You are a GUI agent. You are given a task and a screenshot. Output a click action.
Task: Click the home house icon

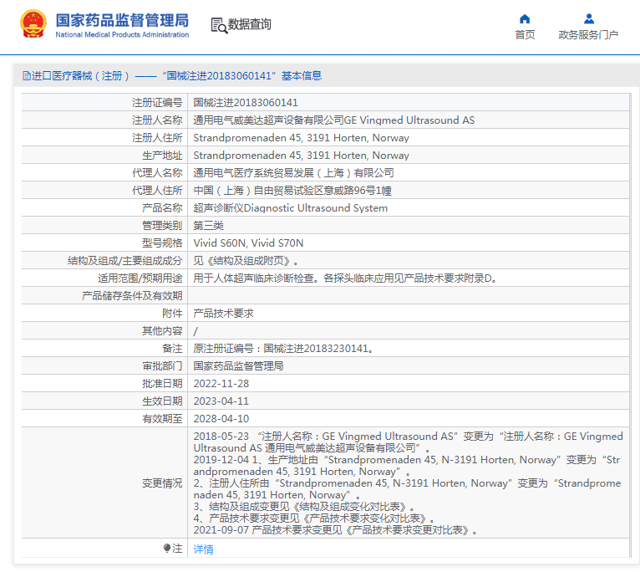click(x=525, y=18)
